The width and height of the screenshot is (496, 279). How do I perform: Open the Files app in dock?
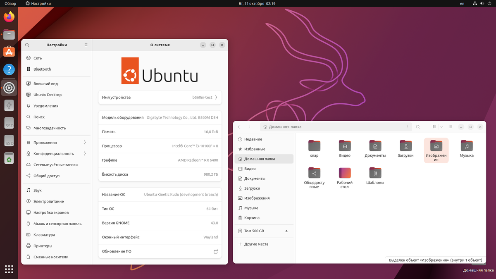[x=9, y=35]
